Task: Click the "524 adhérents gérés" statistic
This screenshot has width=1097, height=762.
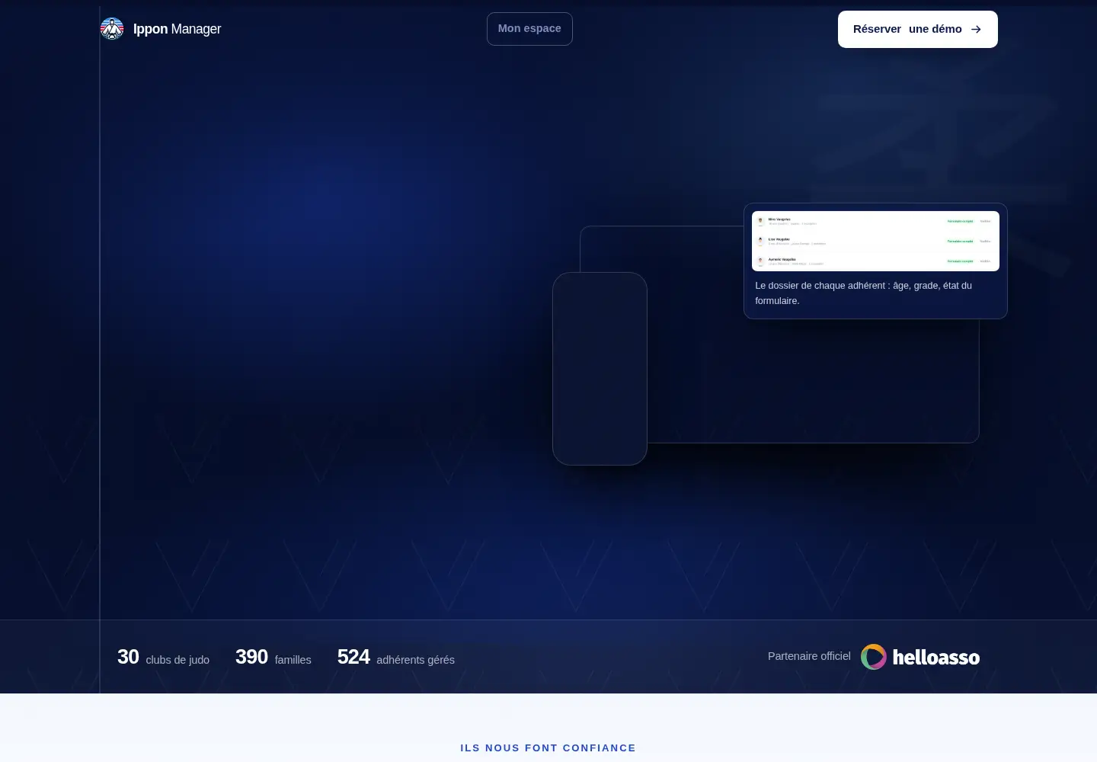Action: pyautogui.click(x=396, y=658)
